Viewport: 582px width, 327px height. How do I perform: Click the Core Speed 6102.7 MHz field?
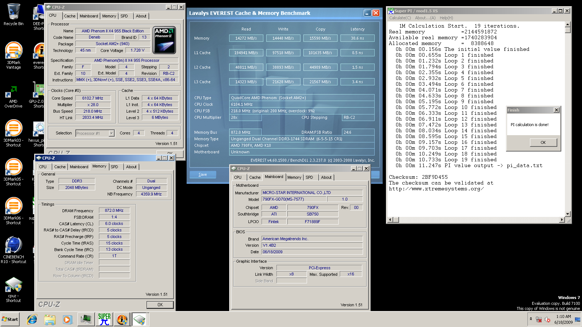coord(92,98)
